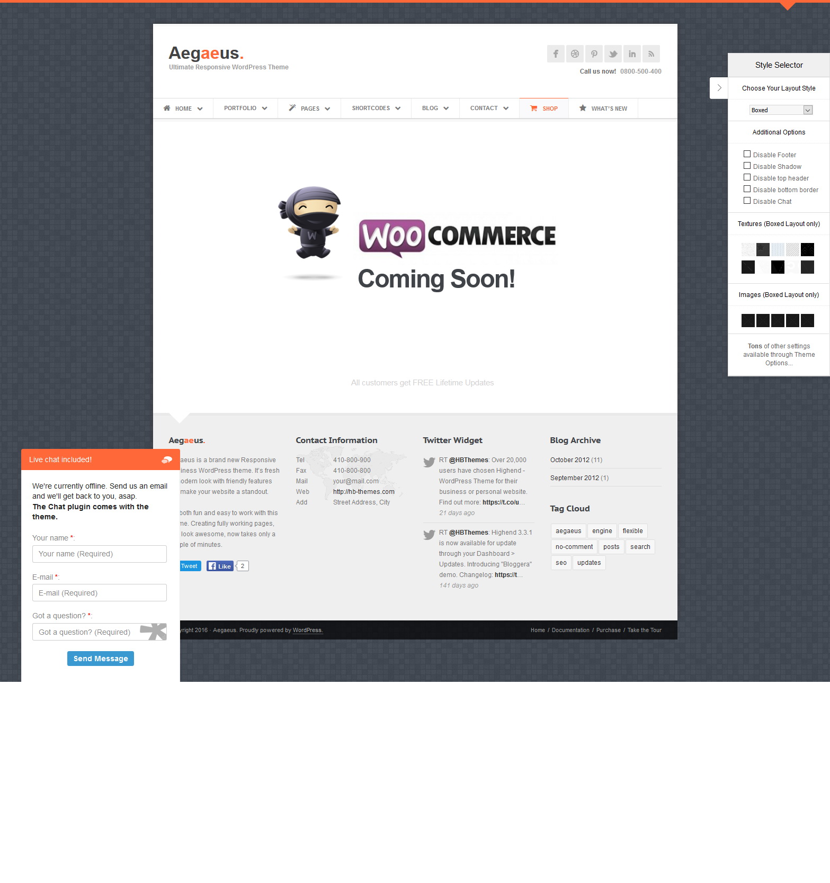Open the October 2012 archive link

tap(570, 460)
